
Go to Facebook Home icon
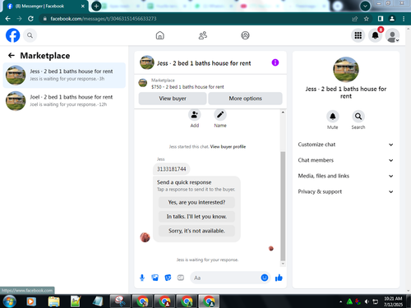click(159, 35)
